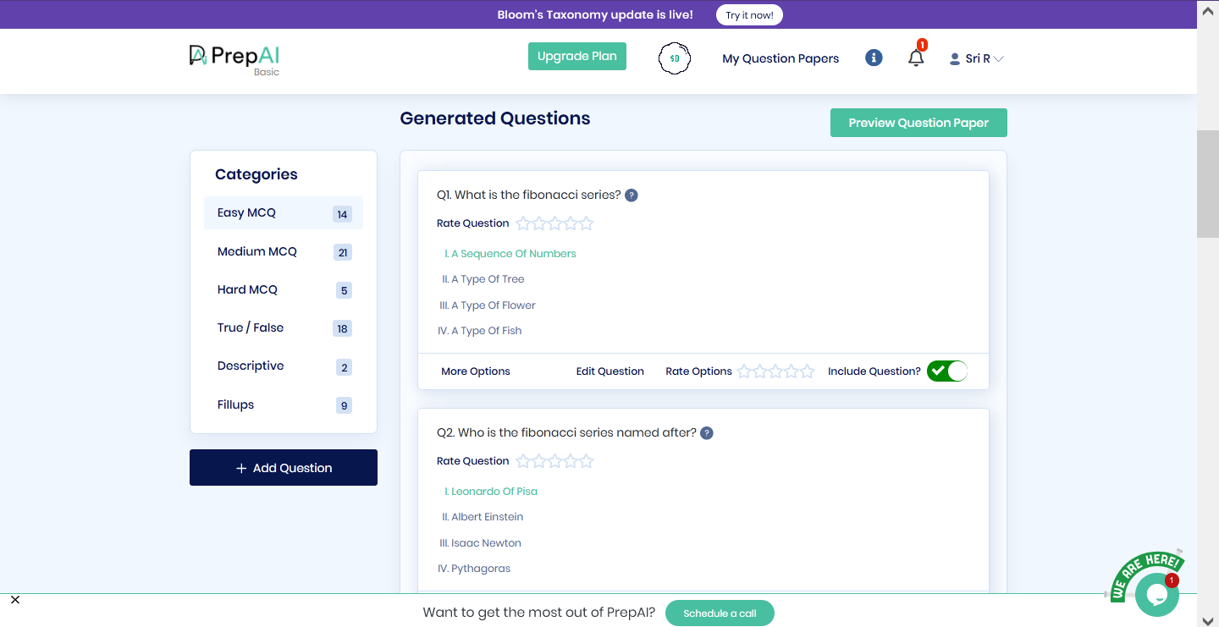This screenshot has width=1219, height=627.
Task: Turn off Include Question for Q1
Action: click(x=946, y=371)
